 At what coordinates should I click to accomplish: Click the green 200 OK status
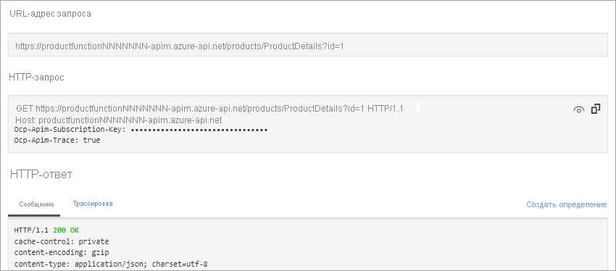coord(66,230)
